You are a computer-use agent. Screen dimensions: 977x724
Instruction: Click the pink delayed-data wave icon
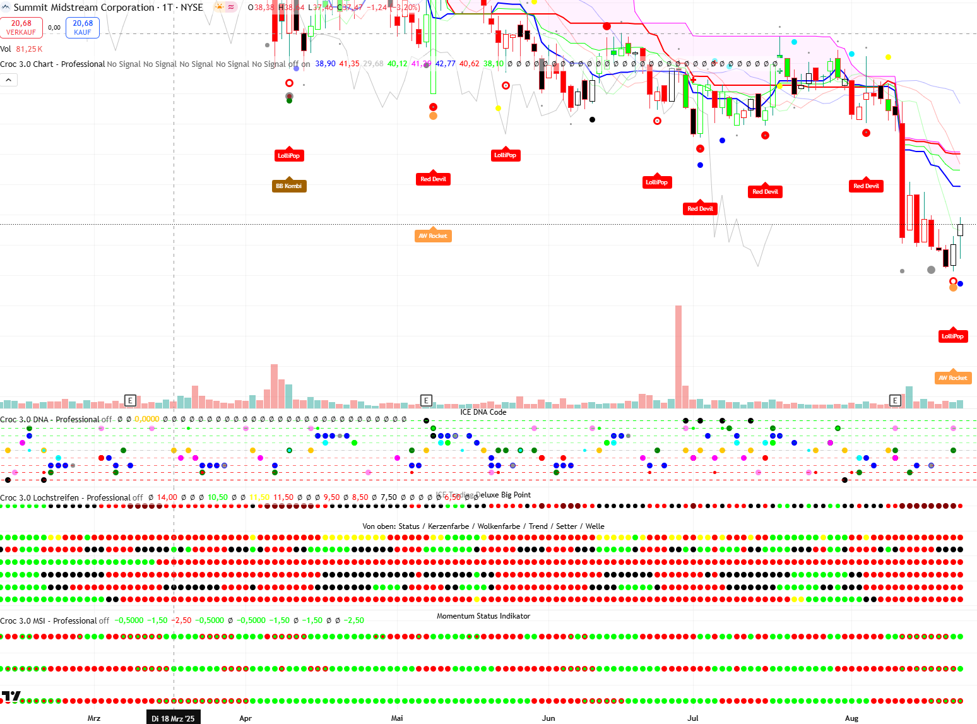232,7
